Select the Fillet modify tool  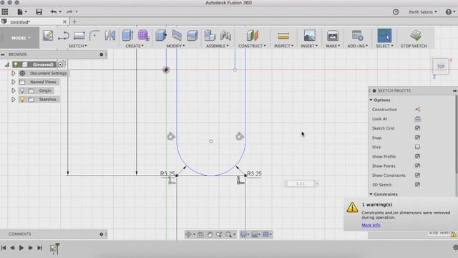coord(177,35)
